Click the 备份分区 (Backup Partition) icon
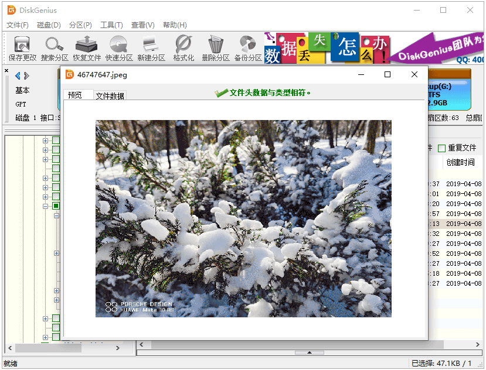 coord(249,47)
